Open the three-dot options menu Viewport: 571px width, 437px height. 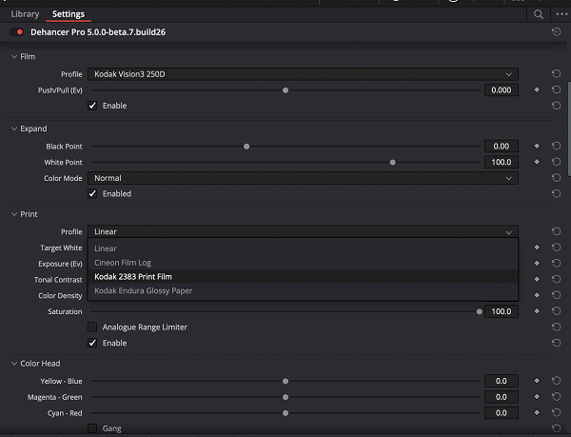(561, 14)
